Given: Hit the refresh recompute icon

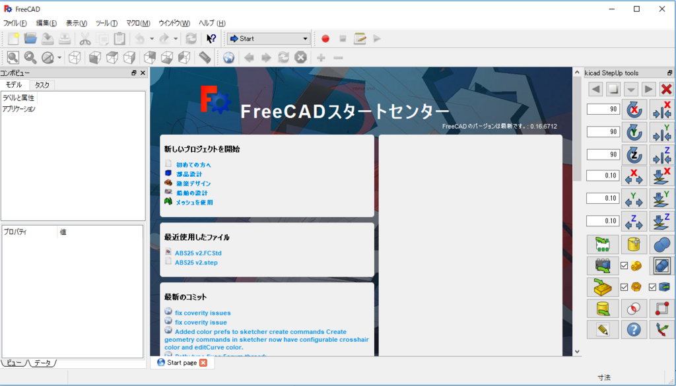Looking at the screenshot, I should 191,39.
